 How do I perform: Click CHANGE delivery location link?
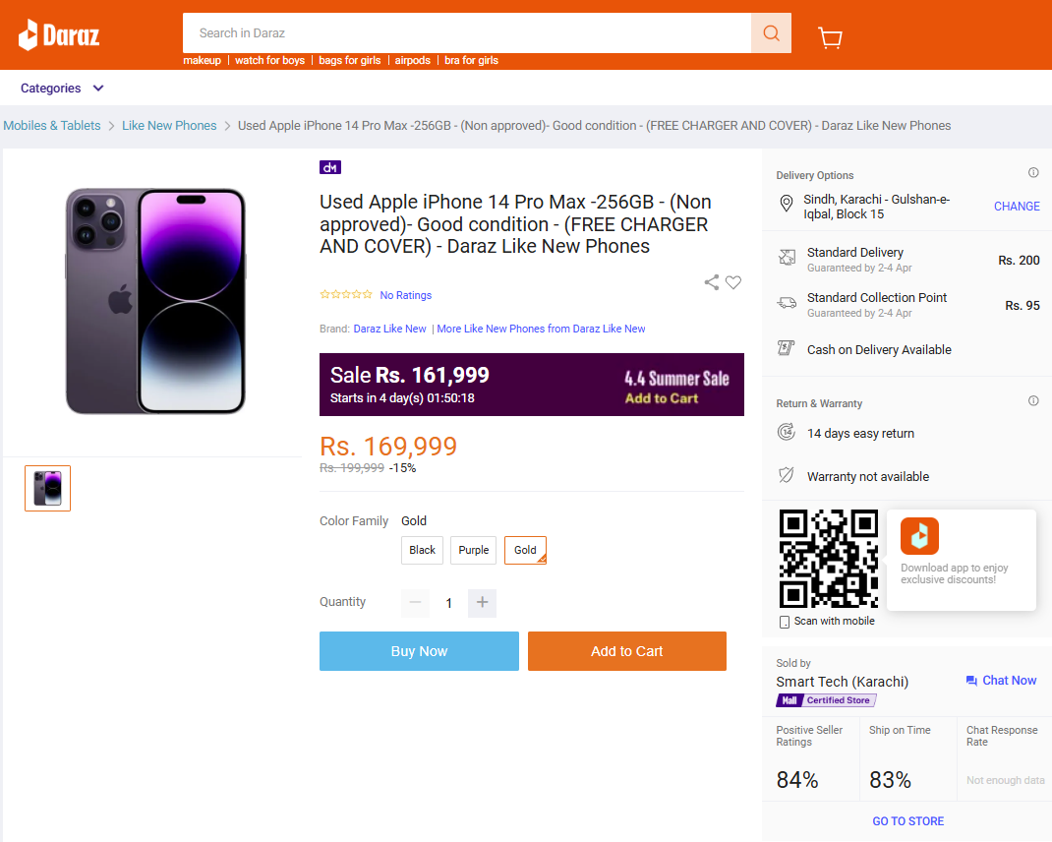pyautogui.click(x=1017, y=207)
